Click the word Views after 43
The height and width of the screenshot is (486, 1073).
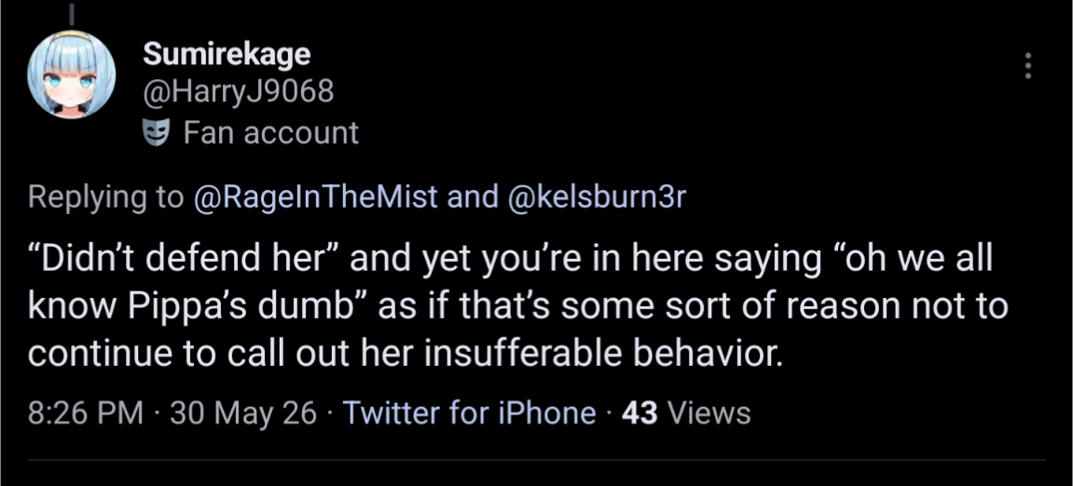(x=708, y=412)
